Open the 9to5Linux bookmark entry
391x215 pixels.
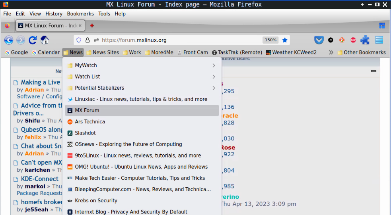pos(142,155)
